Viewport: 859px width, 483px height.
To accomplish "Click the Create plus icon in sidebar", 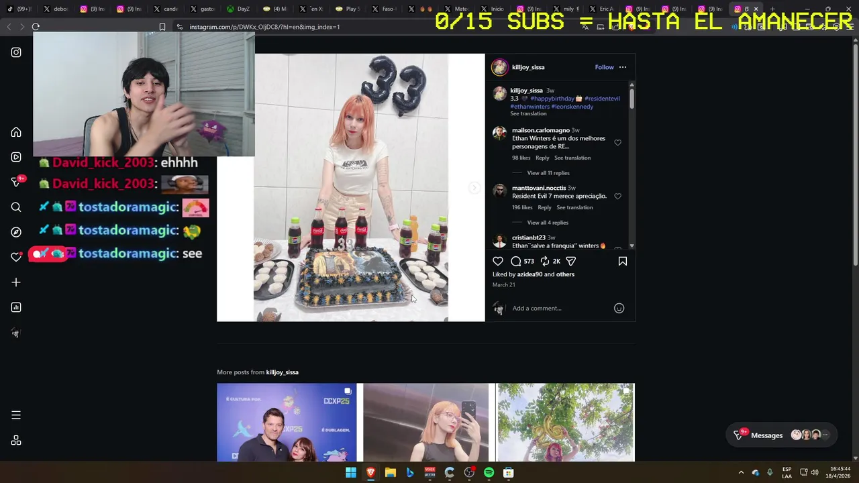I will point(16,282).
